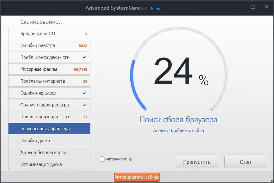Select the Пробл. производит- сти scan item
274x183 pixels.
(49, 117)
